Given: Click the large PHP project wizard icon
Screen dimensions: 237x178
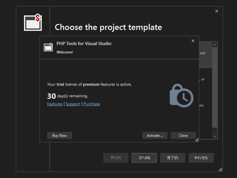Looking at the screenshot, I should tap(33, 23).
